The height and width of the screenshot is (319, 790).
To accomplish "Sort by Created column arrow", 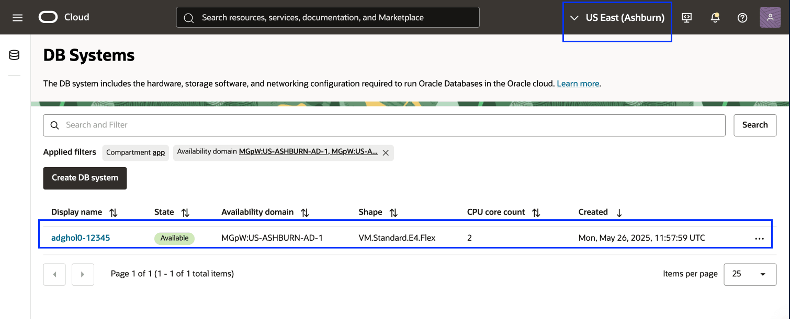I will pos(619,212).
